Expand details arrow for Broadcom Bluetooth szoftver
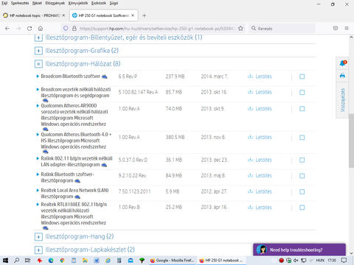 point(38,76)
